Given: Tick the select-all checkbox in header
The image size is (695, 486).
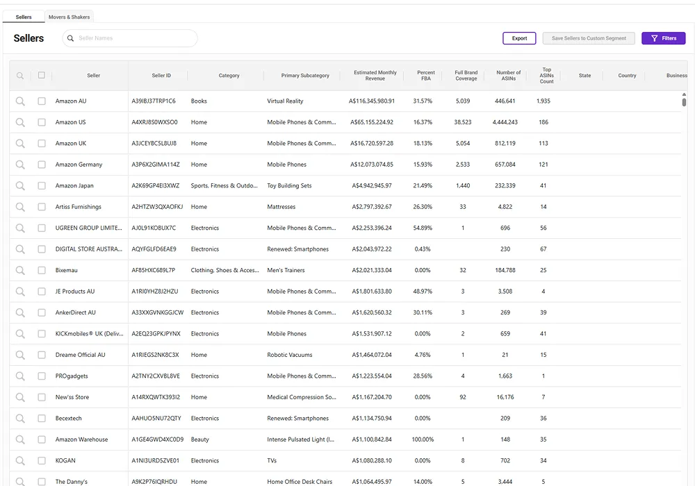Looking at the screenshot, I should [x=42, y=75].
